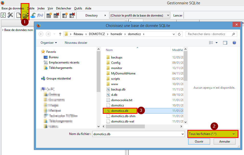This screenshot has height=155, width=244.
Task: Select Bureau in Favoris
Action: coord(51,57)
